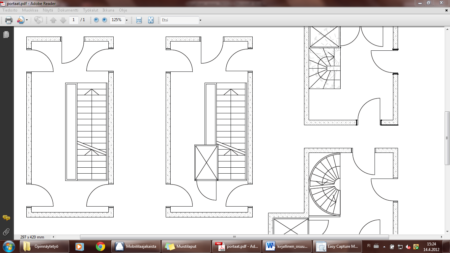Image resolution: width=450 pixels, height=253 pixels.
Task: Click the network tray icon
Action: 400,246
